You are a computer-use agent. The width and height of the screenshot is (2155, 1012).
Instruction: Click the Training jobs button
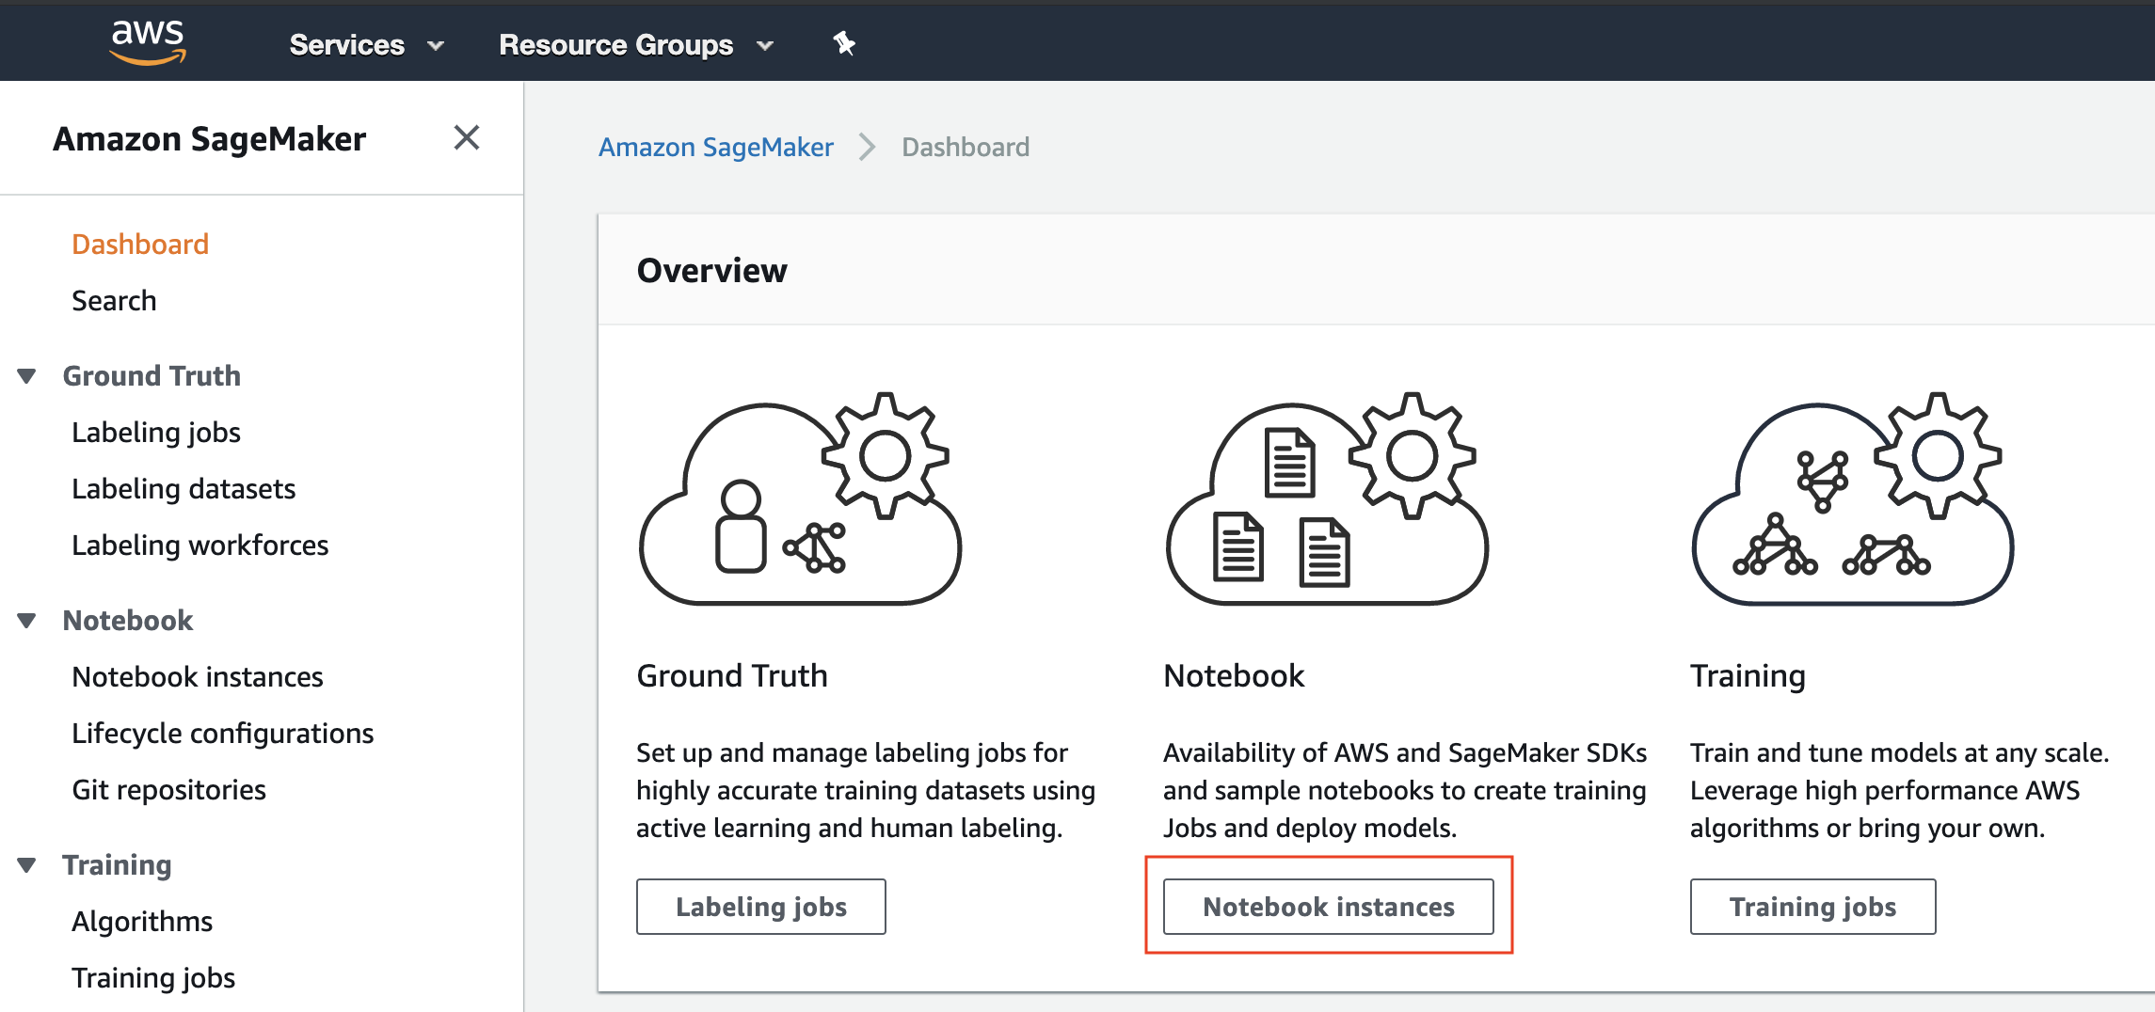[x=1813, y=907]
